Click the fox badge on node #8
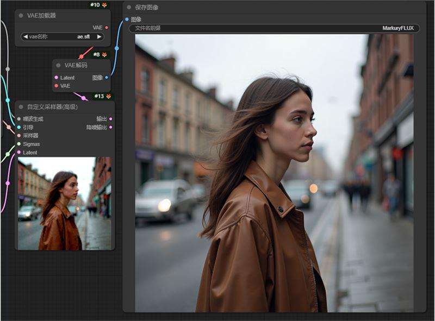The width and height of the screenshot is (435, 321). pos(104,55)
